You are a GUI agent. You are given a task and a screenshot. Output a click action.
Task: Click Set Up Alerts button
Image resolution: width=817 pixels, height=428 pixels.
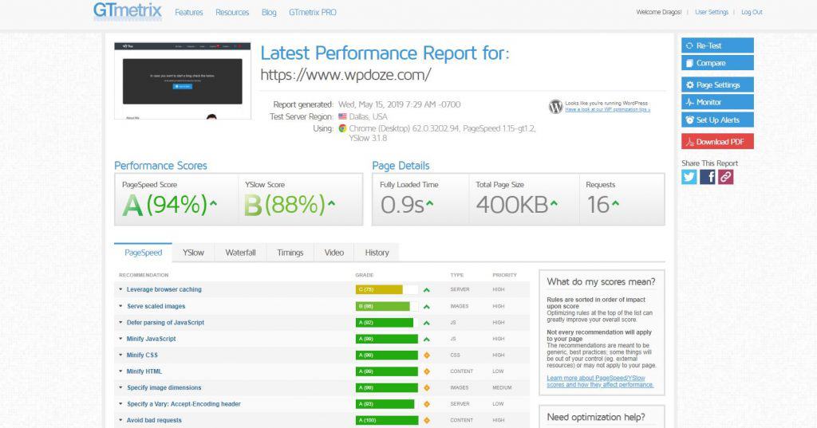[717, 120]
